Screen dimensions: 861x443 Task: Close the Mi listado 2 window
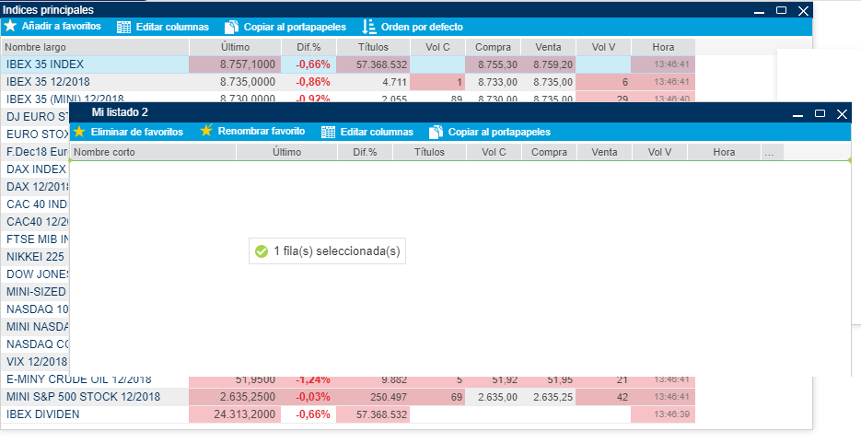point(842,113)
